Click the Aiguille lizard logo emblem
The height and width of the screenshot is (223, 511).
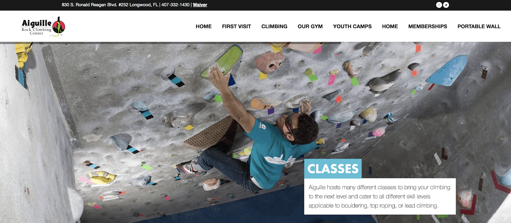pos(58,26)
